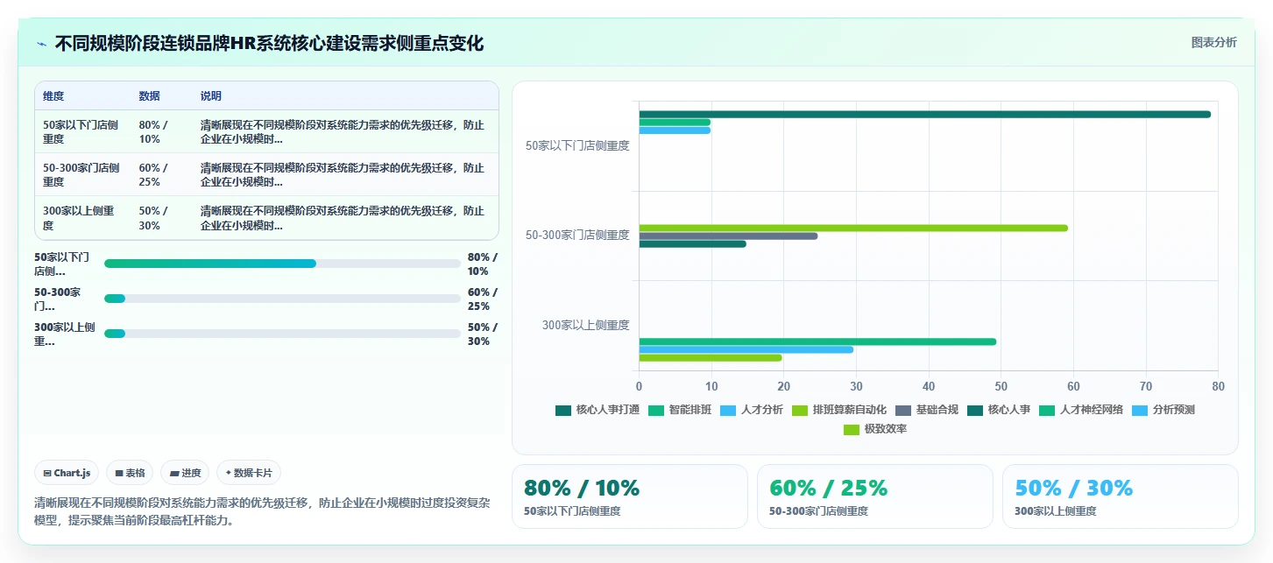This screenshot has width=1273, height=563.
Task: Click the gray 基础合规 bar near 25
Action: (x=728, y=236)
